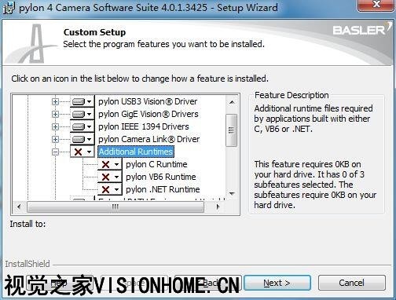
Task: Open the pylon IEEE 1394 Drivers install icon
Action: (82, 126)
